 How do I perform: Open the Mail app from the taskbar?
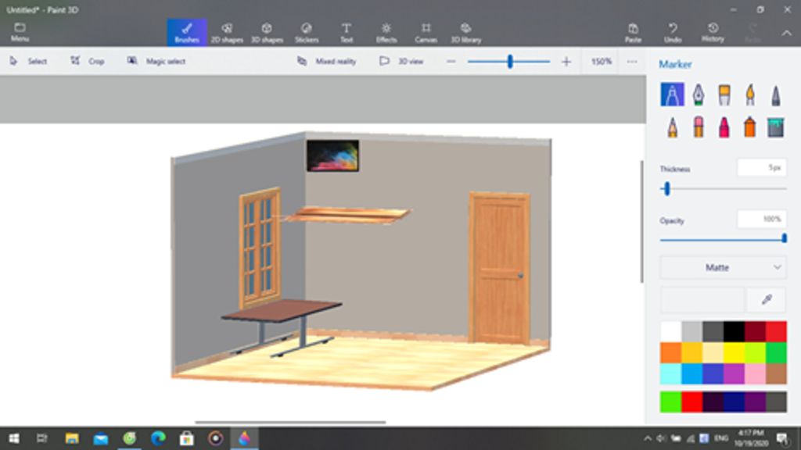[x=101, y=438]
